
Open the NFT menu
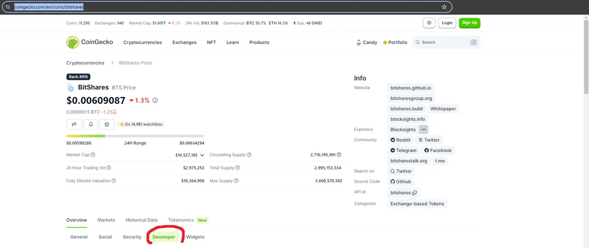[211, 42]
